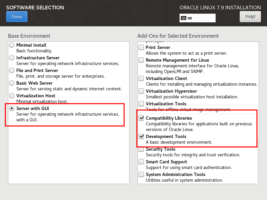Select the Basic Web Server radio button
Screen dimensions: 267x200
click(x=12, y=83)
